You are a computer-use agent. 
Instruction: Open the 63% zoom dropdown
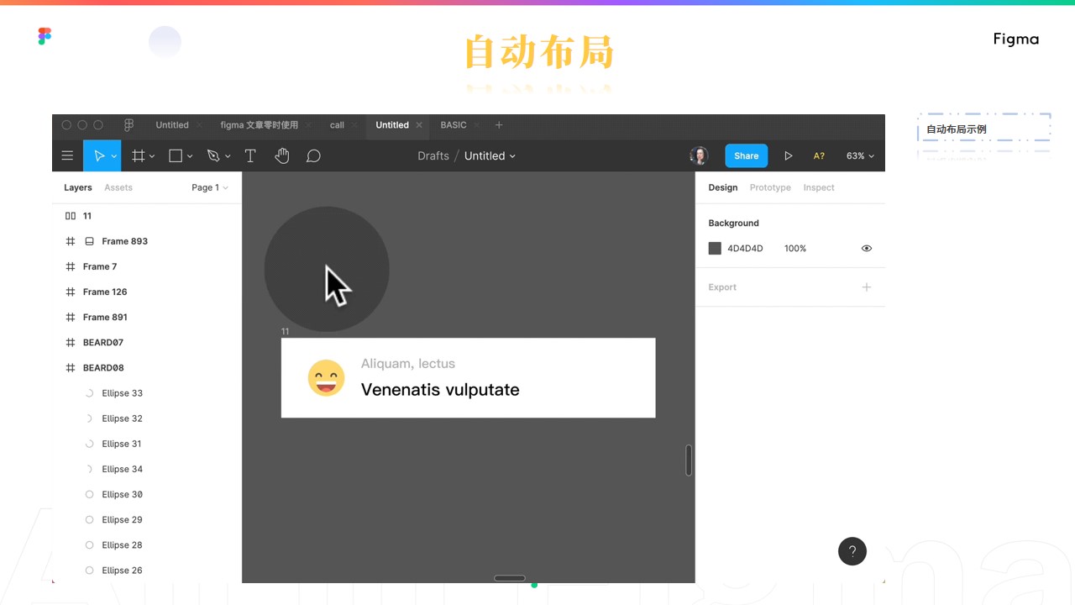point(859,156)
